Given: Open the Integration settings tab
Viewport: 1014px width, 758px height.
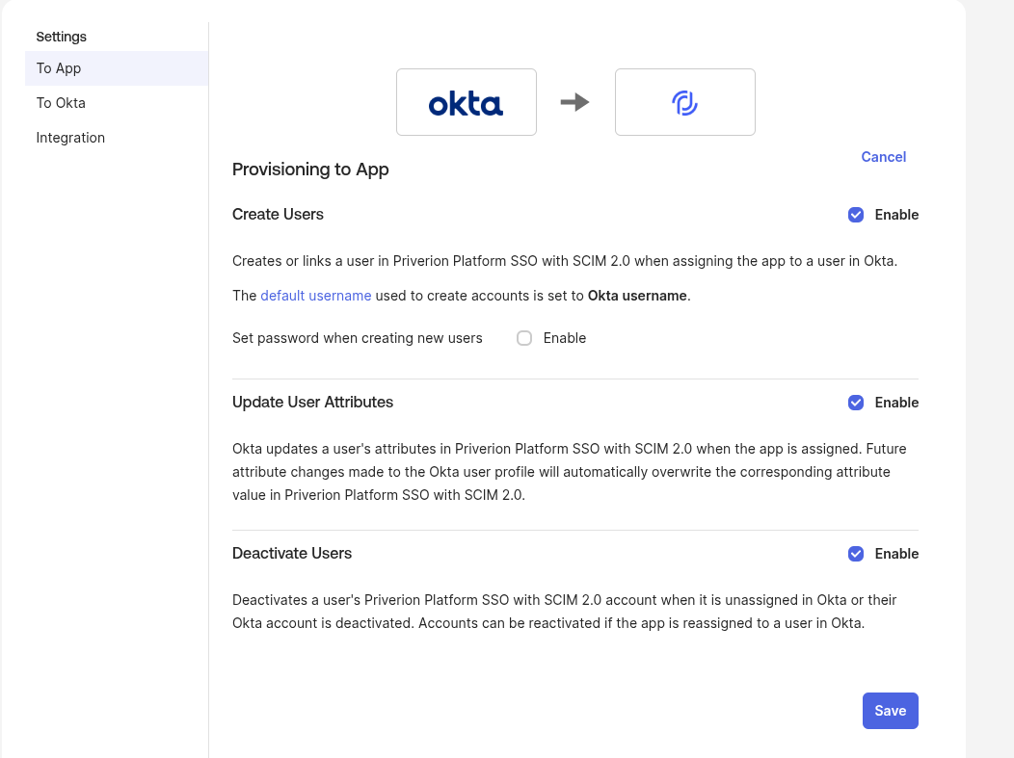Looking at the screenshot, I should pyautogui.click(x=70, y=138).
